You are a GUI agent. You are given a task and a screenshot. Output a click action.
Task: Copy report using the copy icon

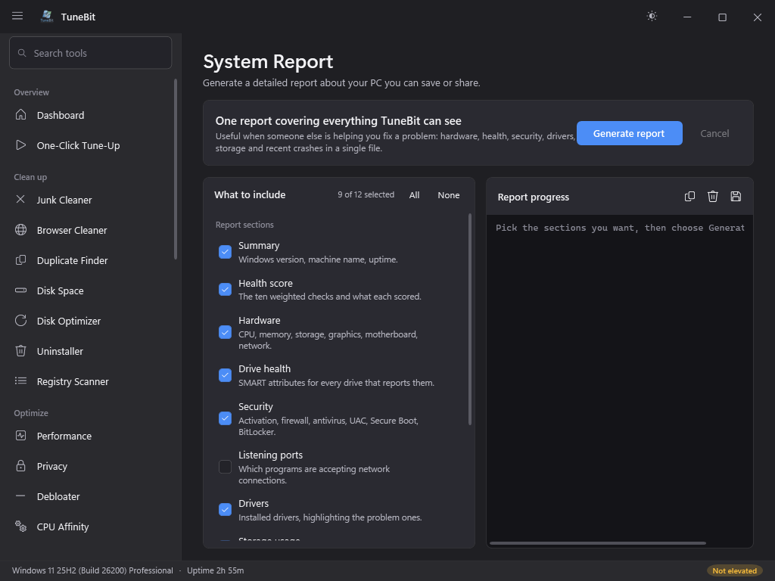[689, 197]
